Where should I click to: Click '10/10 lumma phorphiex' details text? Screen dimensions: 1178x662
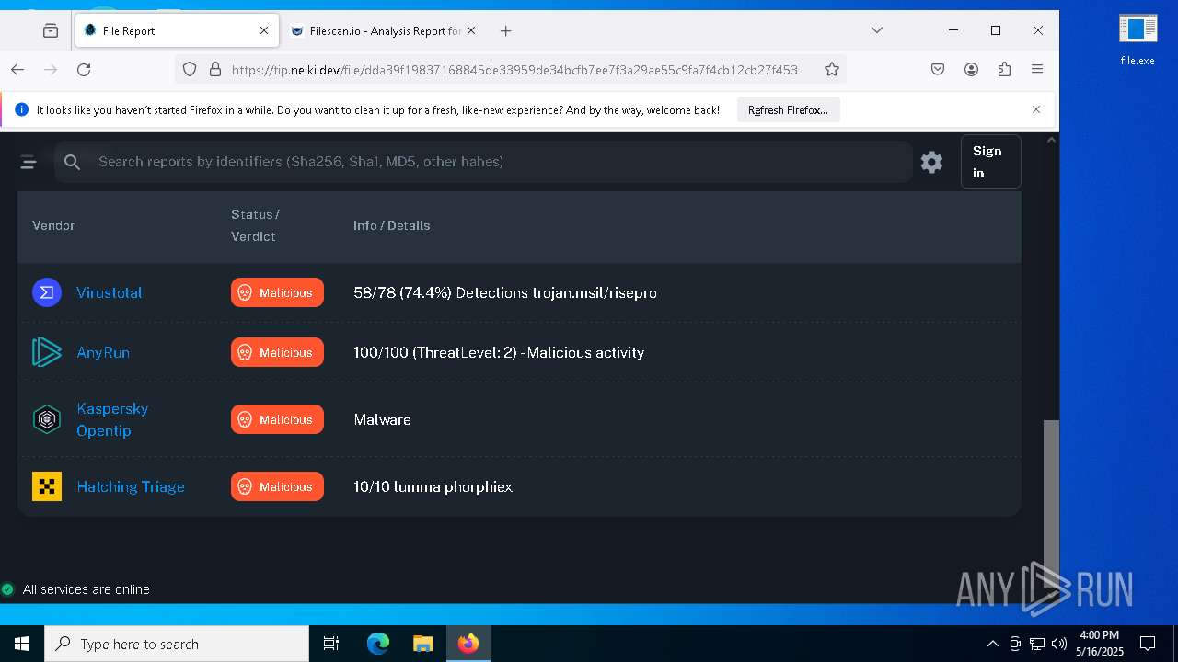[x=433, y=486]
